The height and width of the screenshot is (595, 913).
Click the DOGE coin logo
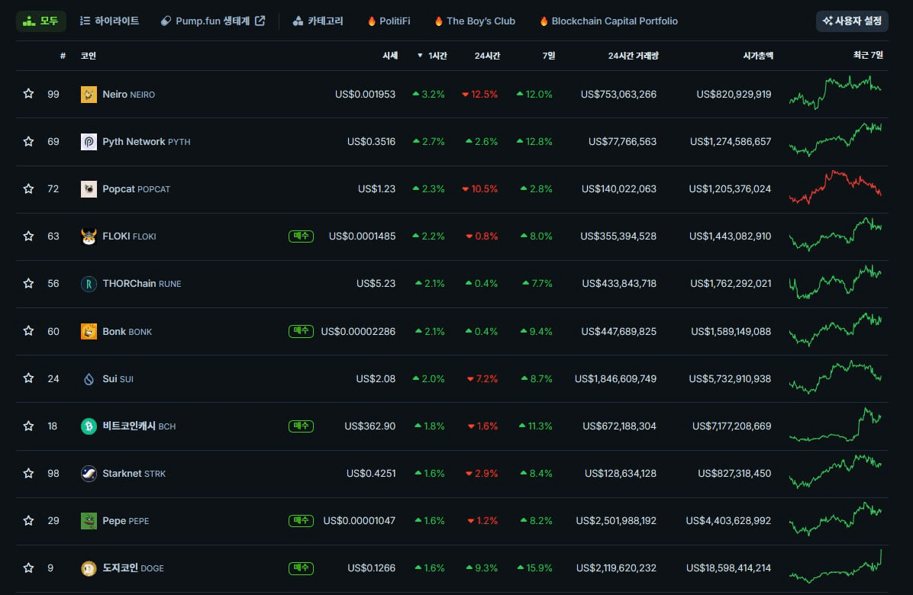89,568
